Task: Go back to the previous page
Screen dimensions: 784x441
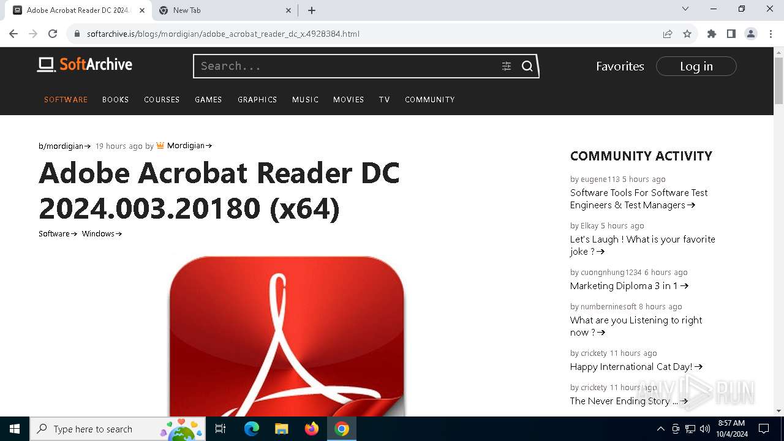Action: coord(13,34)
